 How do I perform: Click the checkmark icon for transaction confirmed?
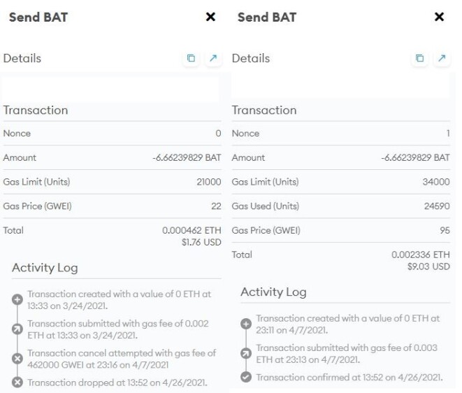pos(246,377)
